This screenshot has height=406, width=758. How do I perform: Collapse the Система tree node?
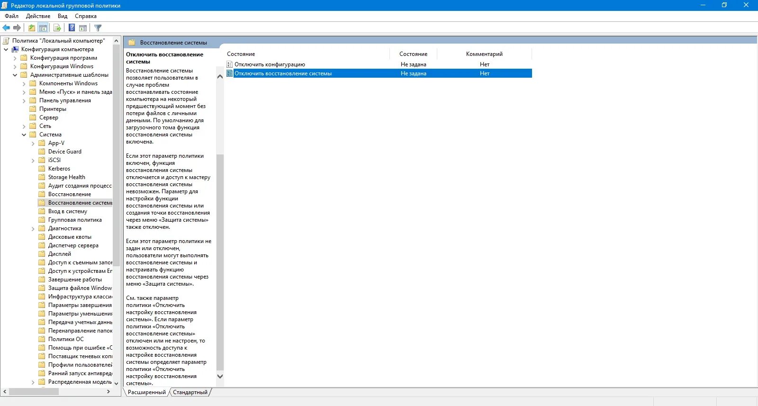click(x=24, y=135)
